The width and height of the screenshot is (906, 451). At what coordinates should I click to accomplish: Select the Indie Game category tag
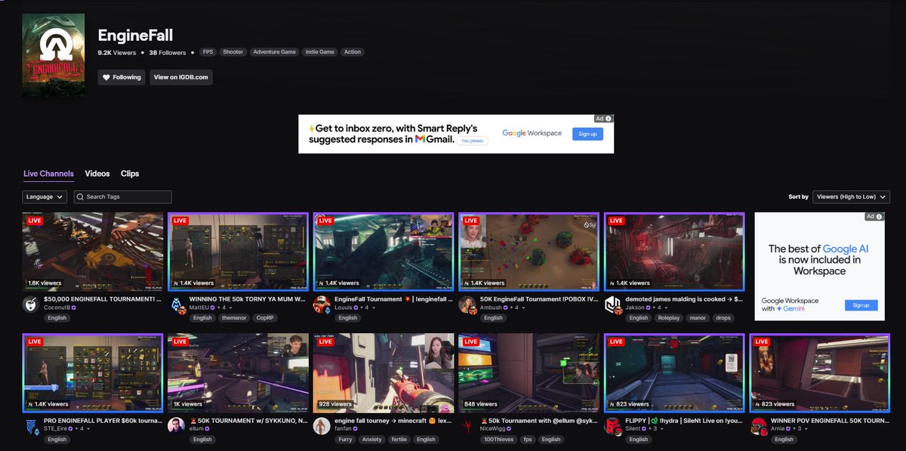click(319, 52)
